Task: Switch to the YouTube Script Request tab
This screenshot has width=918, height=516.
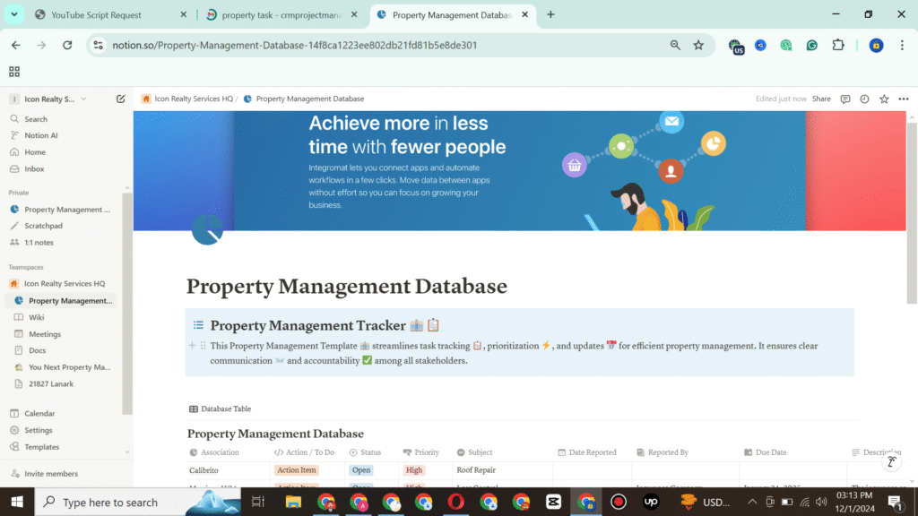Action: [96, 15]
